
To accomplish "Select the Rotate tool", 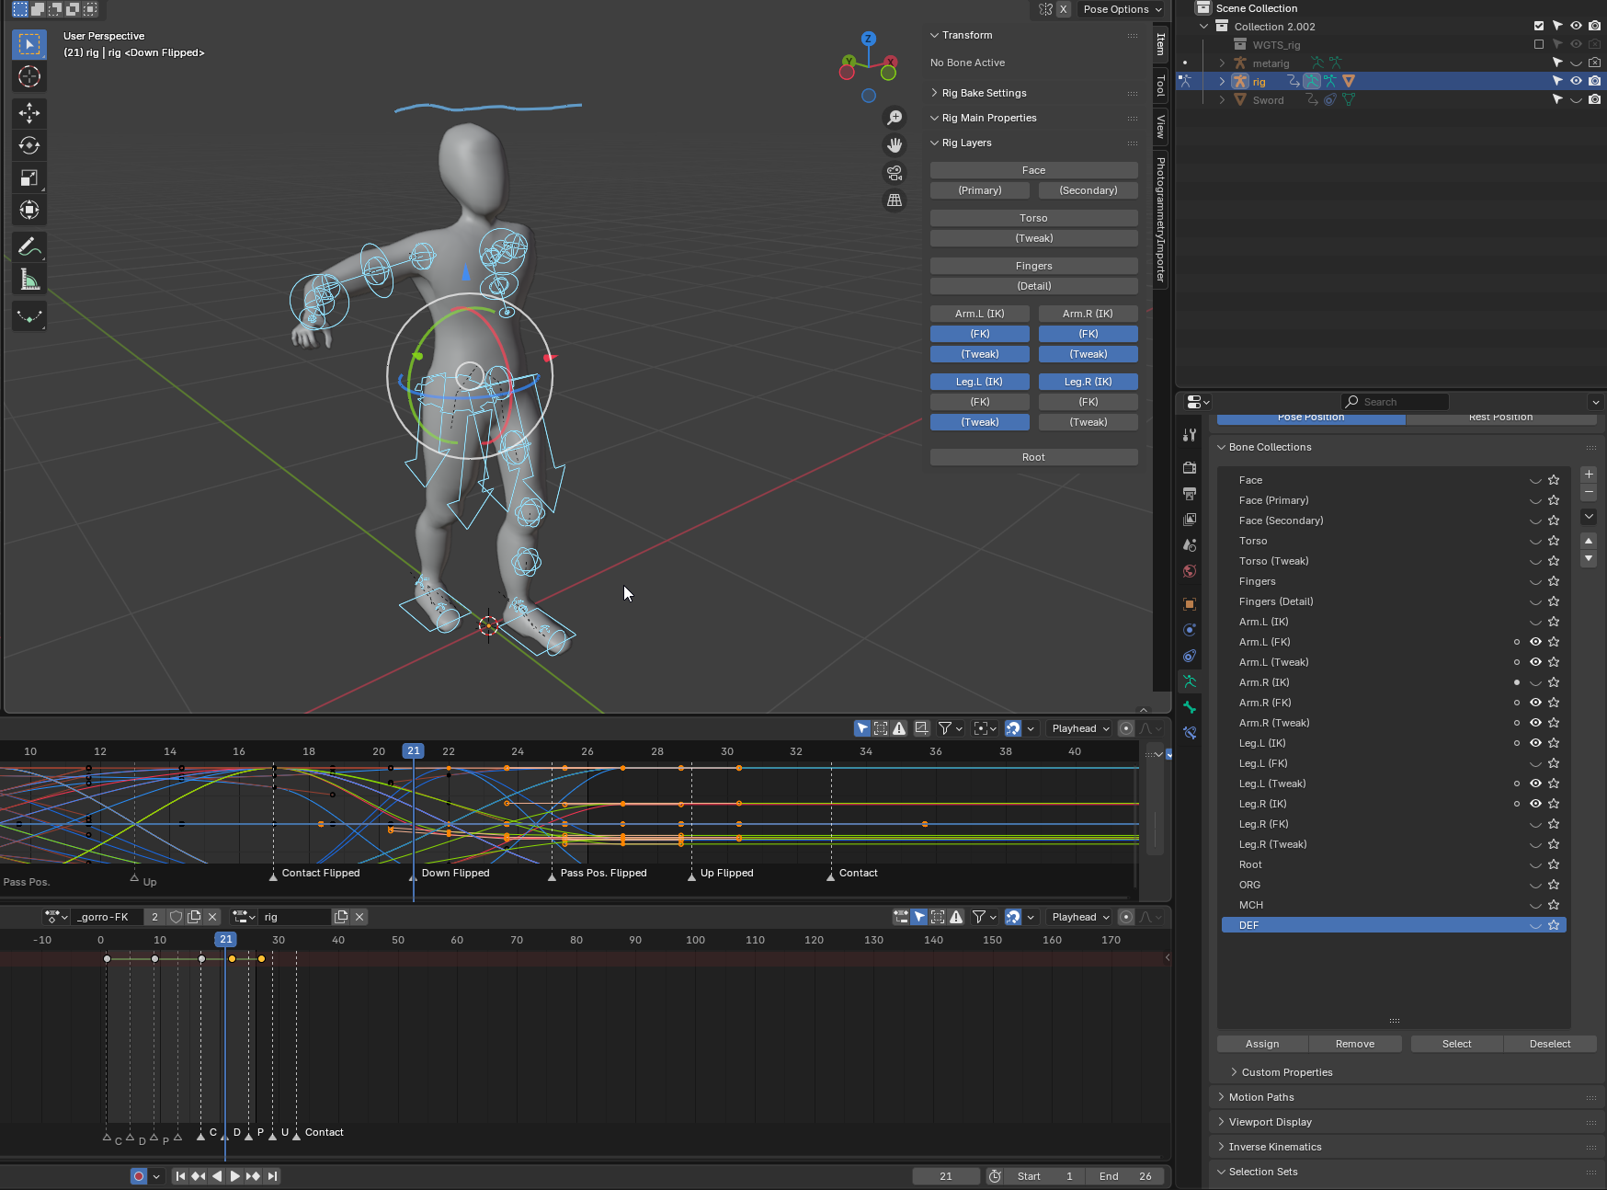I will (x=29, y=145).
